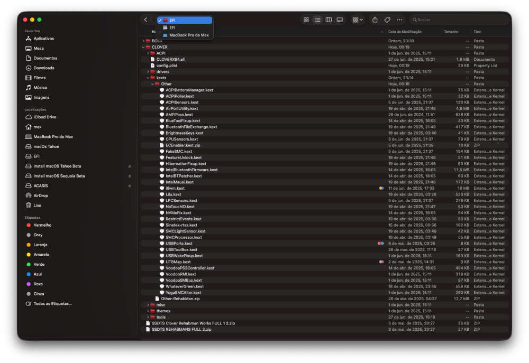Open Documentos in the sidebar
The height and width of the screenshot is (363, 529).
pyautogui.click(x=45, y=58)
